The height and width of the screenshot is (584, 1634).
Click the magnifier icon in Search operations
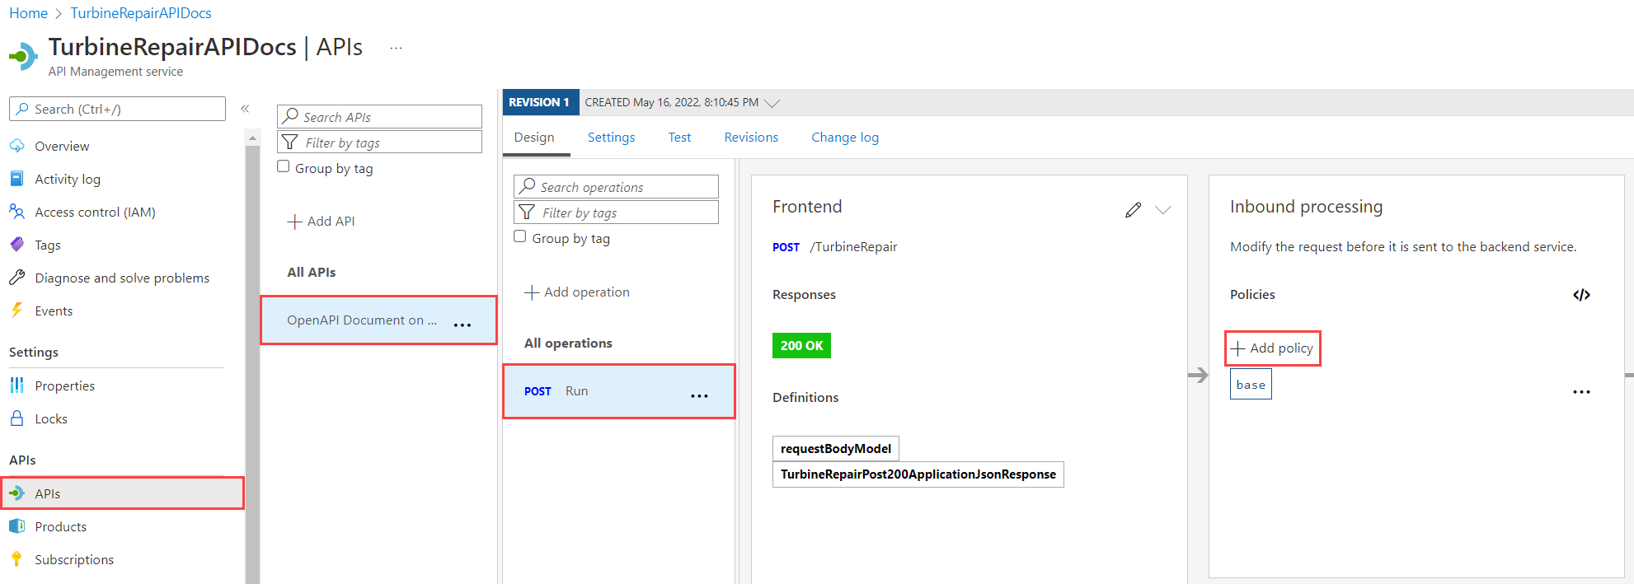pyautogui.click(x=528, y=186)
